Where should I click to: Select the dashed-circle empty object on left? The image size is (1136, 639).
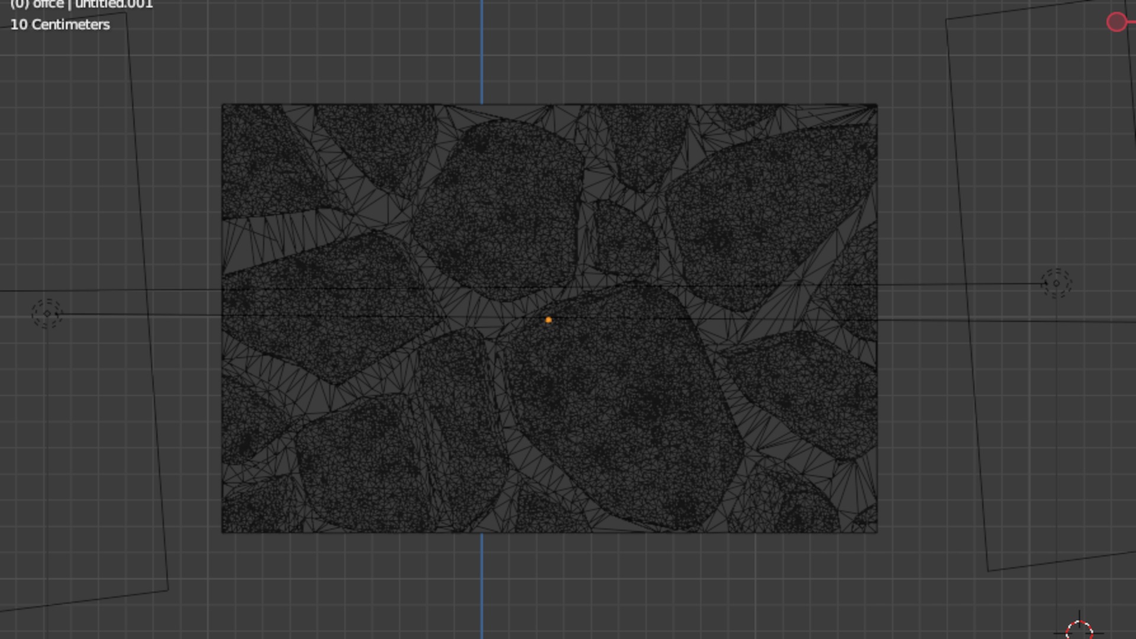pyautogui.click(x=47, y=314)
